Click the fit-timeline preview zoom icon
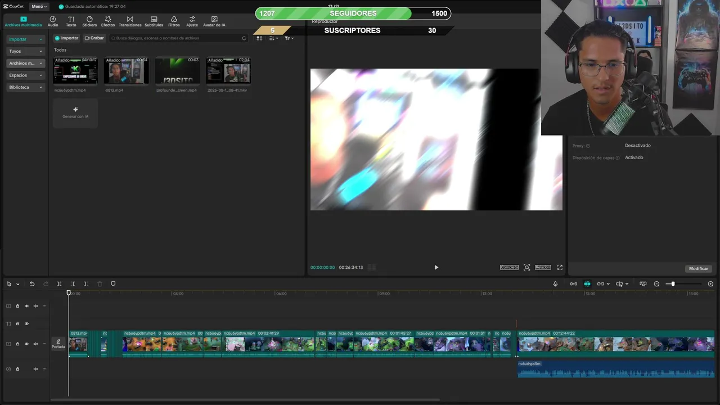This screenshot has height=405, width=720. (x=643, y=284)
